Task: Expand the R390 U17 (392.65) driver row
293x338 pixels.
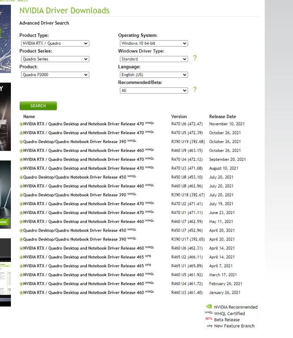Action: (21, 239)
